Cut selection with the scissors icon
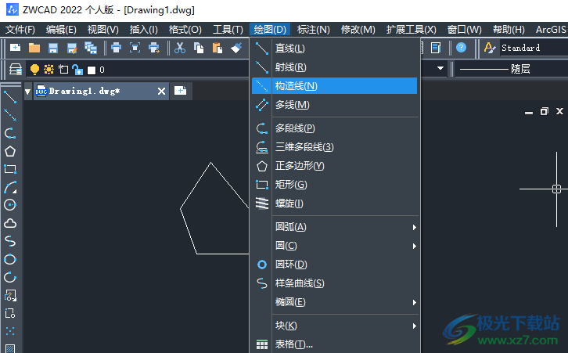The height and width of the screenshot is (353, 568). coord(180,48)
